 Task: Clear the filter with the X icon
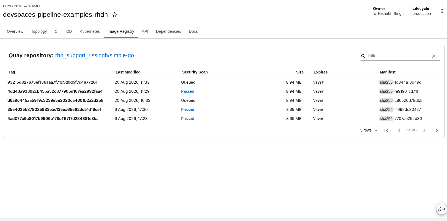coord(434,56)
